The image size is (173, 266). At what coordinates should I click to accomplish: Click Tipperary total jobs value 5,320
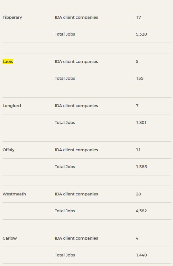[142, 34]
